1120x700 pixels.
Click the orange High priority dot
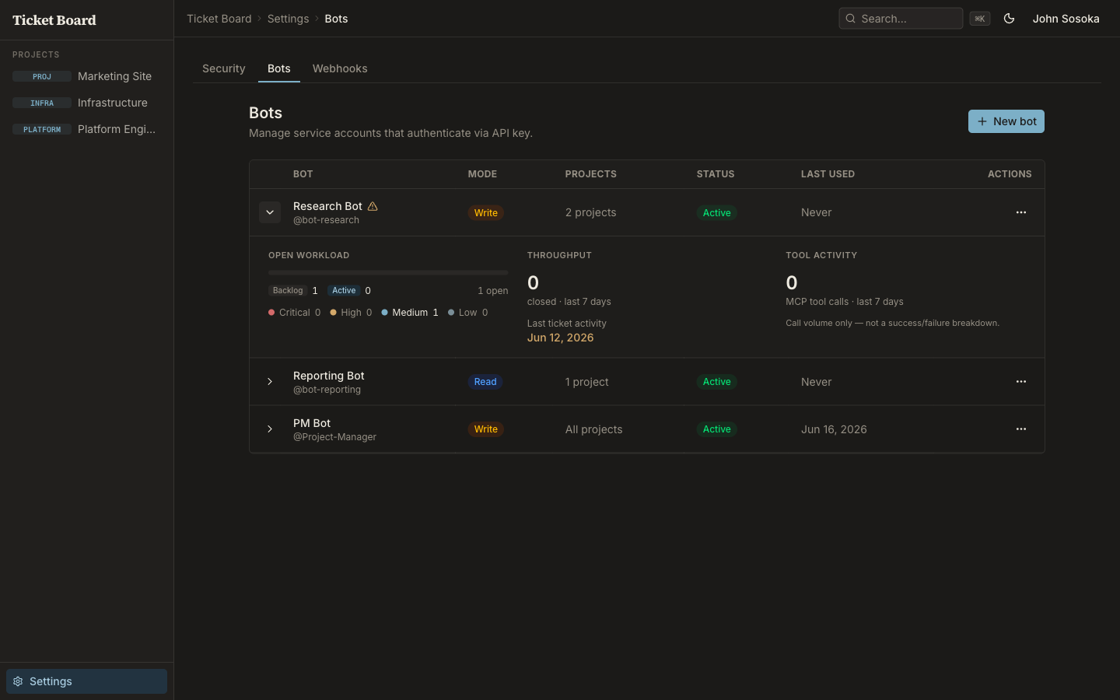click(333, 313)
